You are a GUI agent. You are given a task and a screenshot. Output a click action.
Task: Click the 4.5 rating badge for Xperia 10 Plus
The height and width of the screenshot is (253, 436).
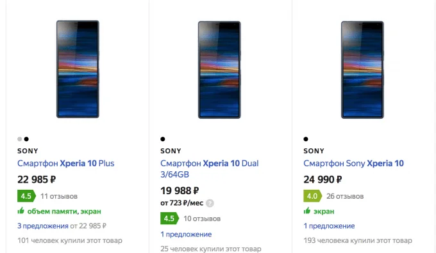(26, 196)
